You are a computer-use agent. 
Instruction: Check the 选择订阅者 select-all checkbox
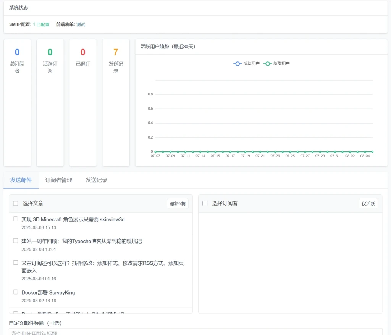point(205,203)
